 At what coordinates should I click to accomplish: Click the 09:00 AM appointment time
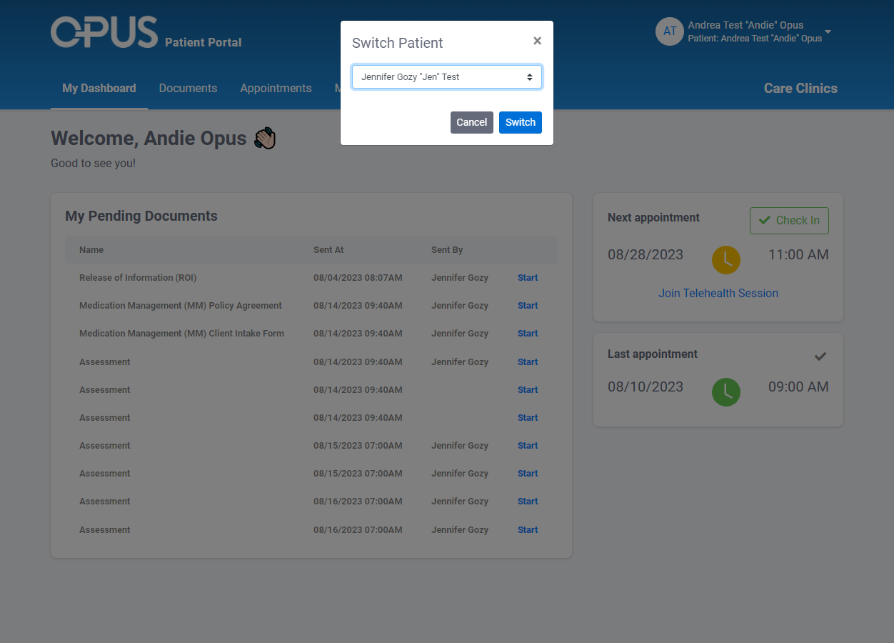798,387
